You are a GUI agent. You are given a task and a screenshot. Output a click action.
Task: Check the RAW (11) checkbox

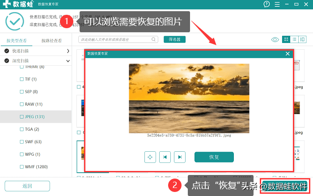(22, 104)
